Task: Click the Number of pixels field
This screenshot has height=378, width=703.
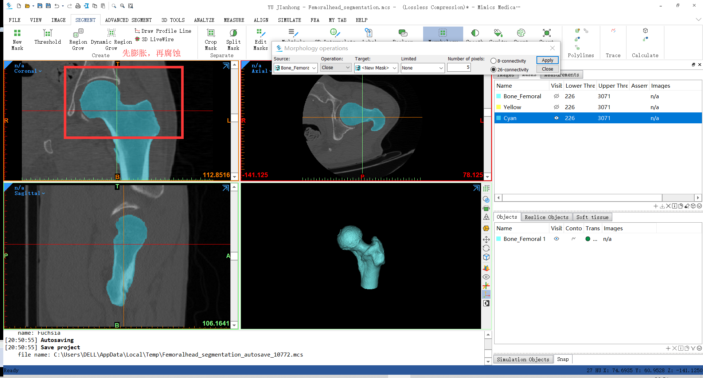Action: [x=459, y=67]
